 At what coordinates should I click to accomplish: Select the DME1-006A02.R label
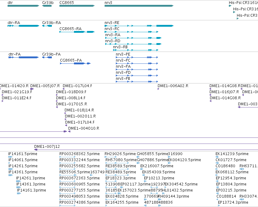173,86
